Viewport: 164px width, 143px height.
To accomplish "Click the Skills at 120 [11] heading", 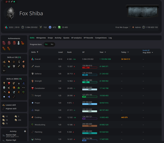I will pos(14,57).
